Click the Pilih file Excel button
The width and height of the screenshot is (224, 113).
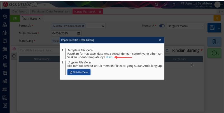pos(79,72)
